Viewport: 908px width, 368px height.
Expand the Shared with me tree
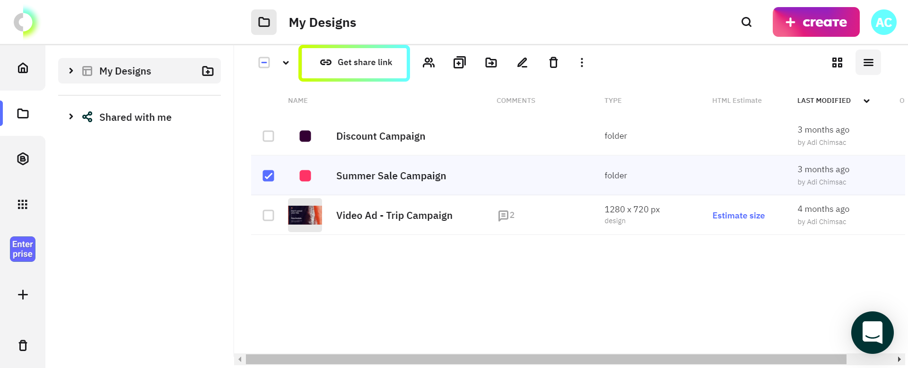(x=71, y=117)
